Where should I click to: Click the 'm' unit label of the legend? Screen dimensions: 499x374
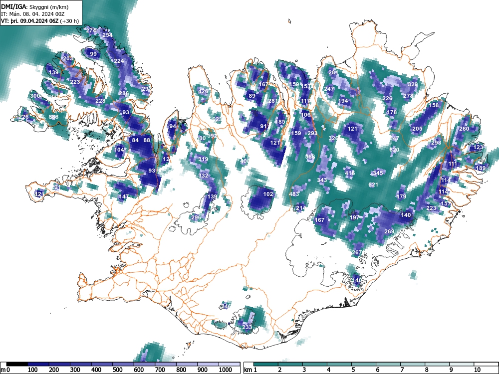tap(3, 370)
